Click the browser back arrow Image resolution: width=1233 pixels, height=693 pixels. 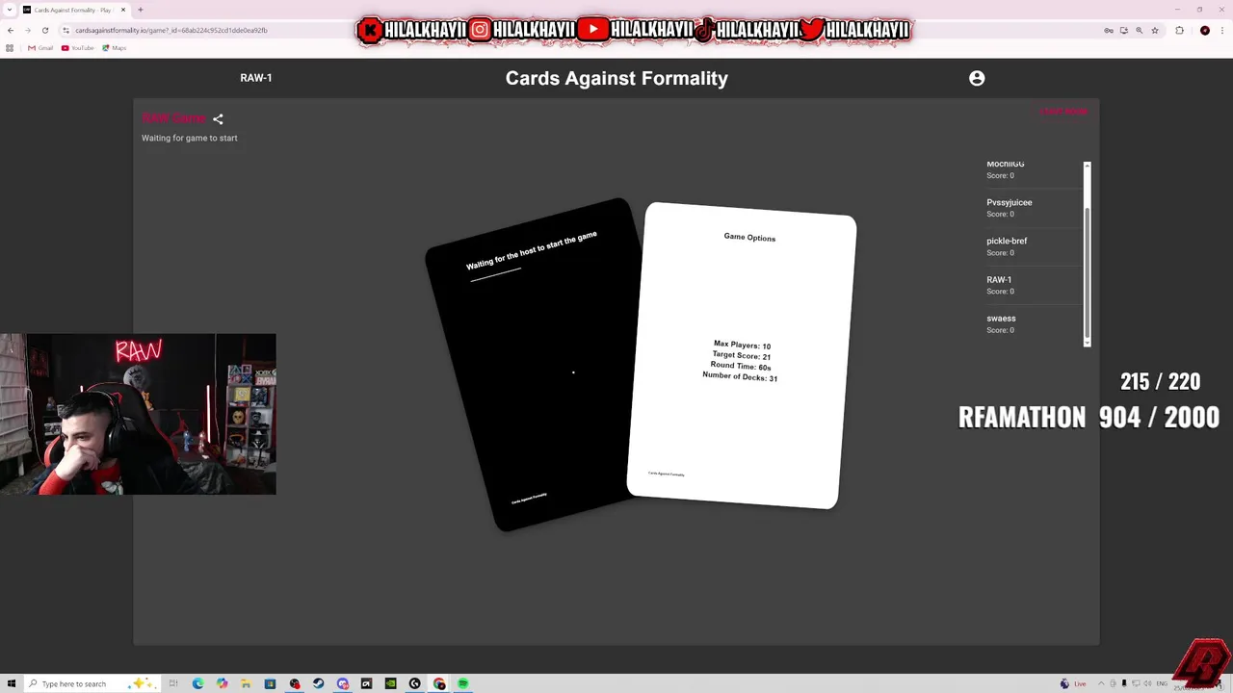click(x=11, y=30)
